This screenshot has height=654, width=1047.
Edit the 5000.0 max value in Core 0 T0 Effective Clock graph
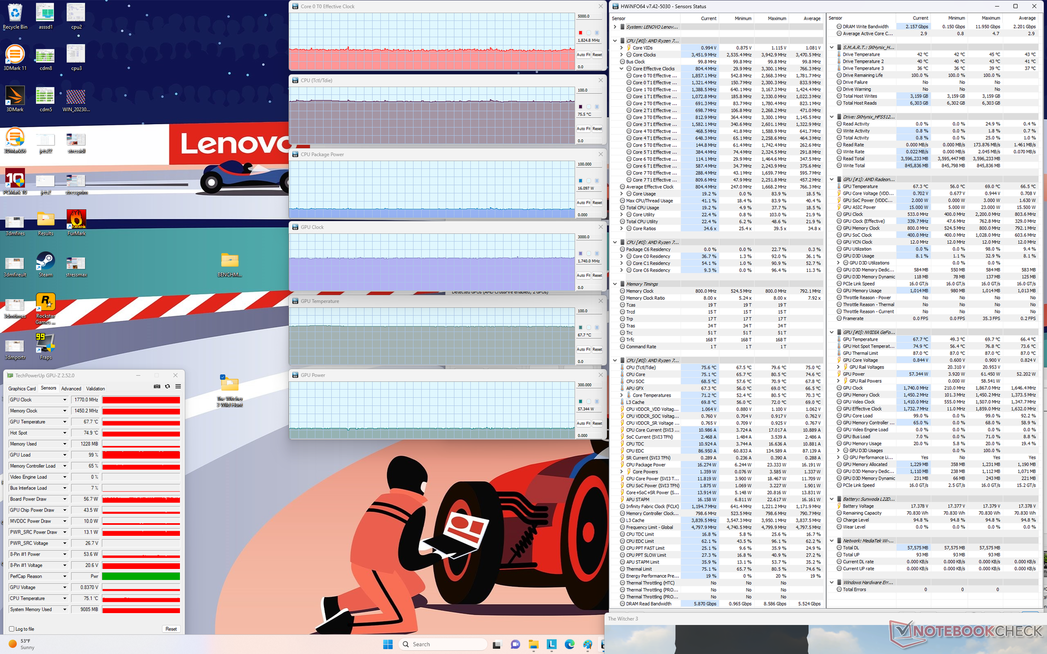click(x=589, y=16)
